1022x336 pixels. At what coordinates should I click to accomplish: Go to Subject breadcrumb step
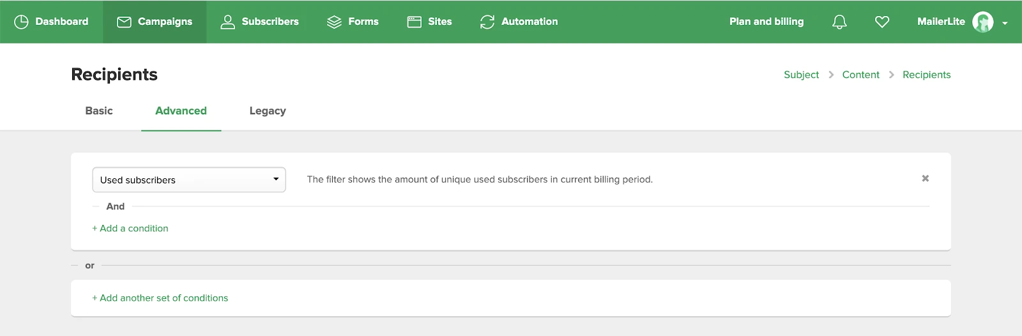801,75
